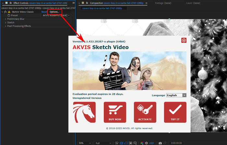
Task: Toggle the Composition panel lock icon
Action: coord(87,3)
